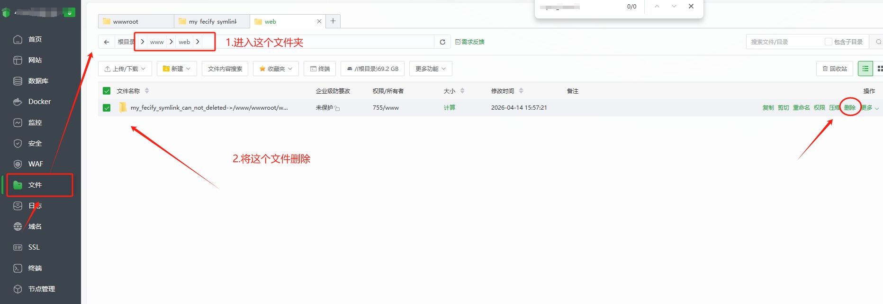Screen dimensions: 883x304
Task: Go to 数据库 in the sidebar
Action: click(38, 81)
